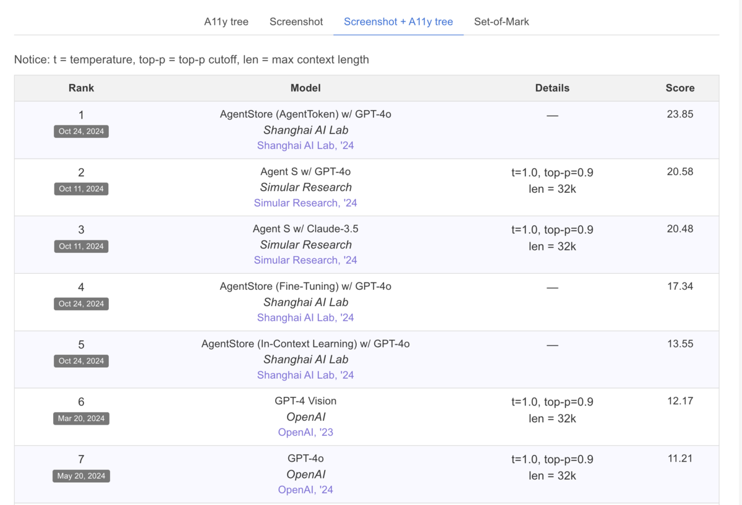Screen dimensions: 742x505
Task: Select the Screenshot + A11y tree tab
Action: 398,22
